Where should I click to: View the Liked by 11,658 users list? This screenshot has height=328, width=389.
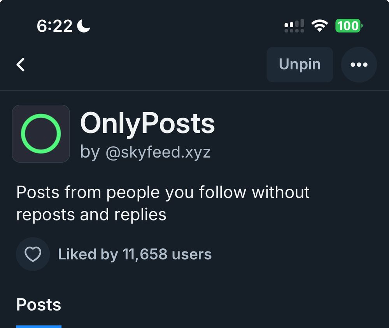tap(135, 254)
